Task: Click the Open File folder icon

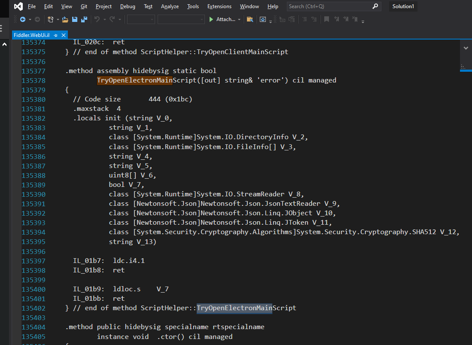Action: (x=65, y=20)
